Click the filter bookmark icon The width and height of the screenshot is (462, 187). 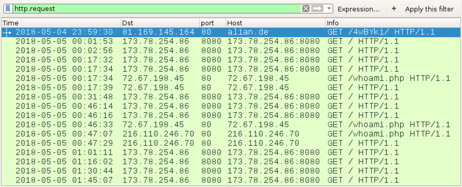click(8, 9)
